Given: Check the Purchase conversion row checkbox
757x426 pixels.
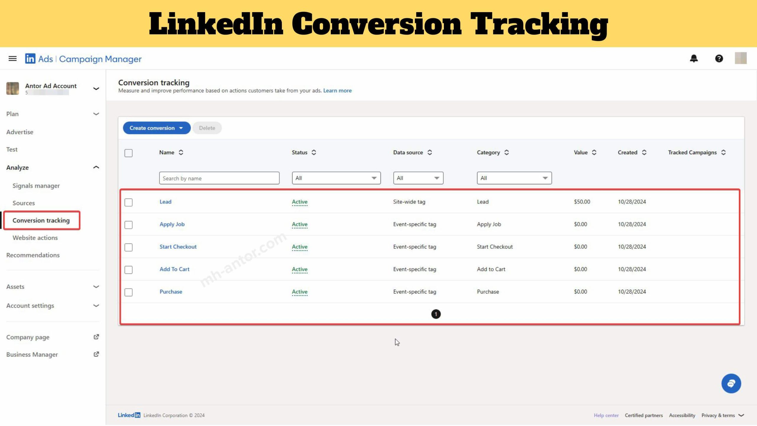Looking at the screenshot, I should point(128,292).
